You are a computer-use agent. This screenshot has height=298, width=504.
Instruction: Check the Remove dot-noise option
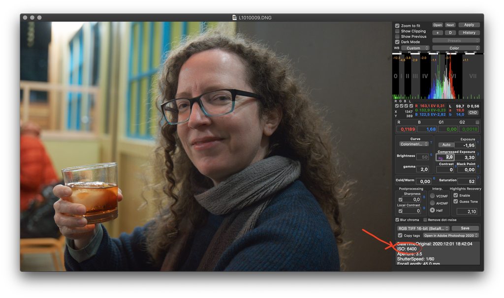424,219
